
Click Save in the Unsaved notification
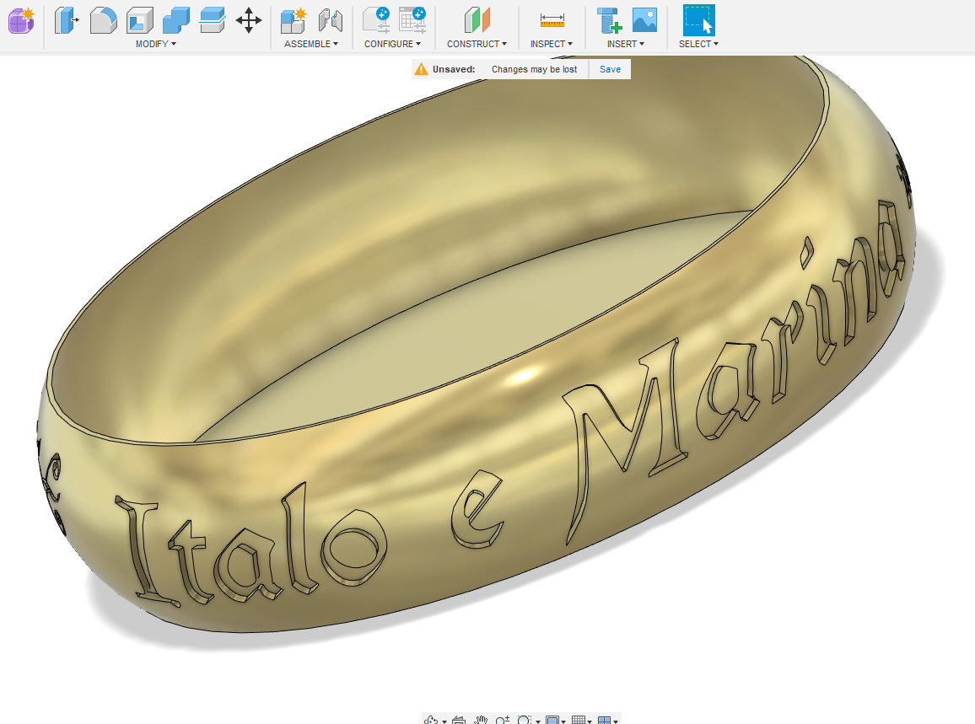click(610, 69)
